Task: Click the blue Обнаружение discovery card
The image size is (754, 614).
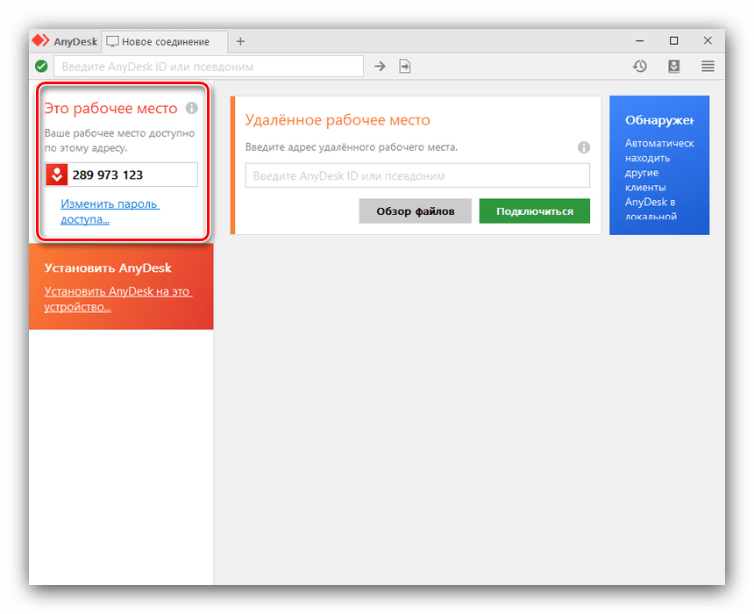Action: pyautogui.click(x=659, y=165)
